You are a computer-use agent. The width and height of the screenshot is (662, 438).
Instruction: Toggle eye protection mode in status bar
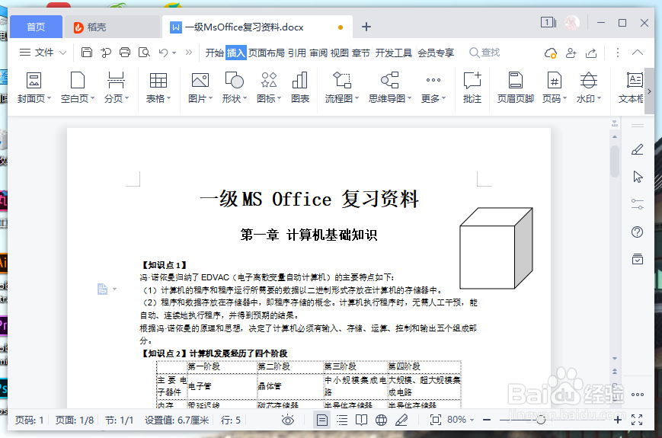[288, 420]
